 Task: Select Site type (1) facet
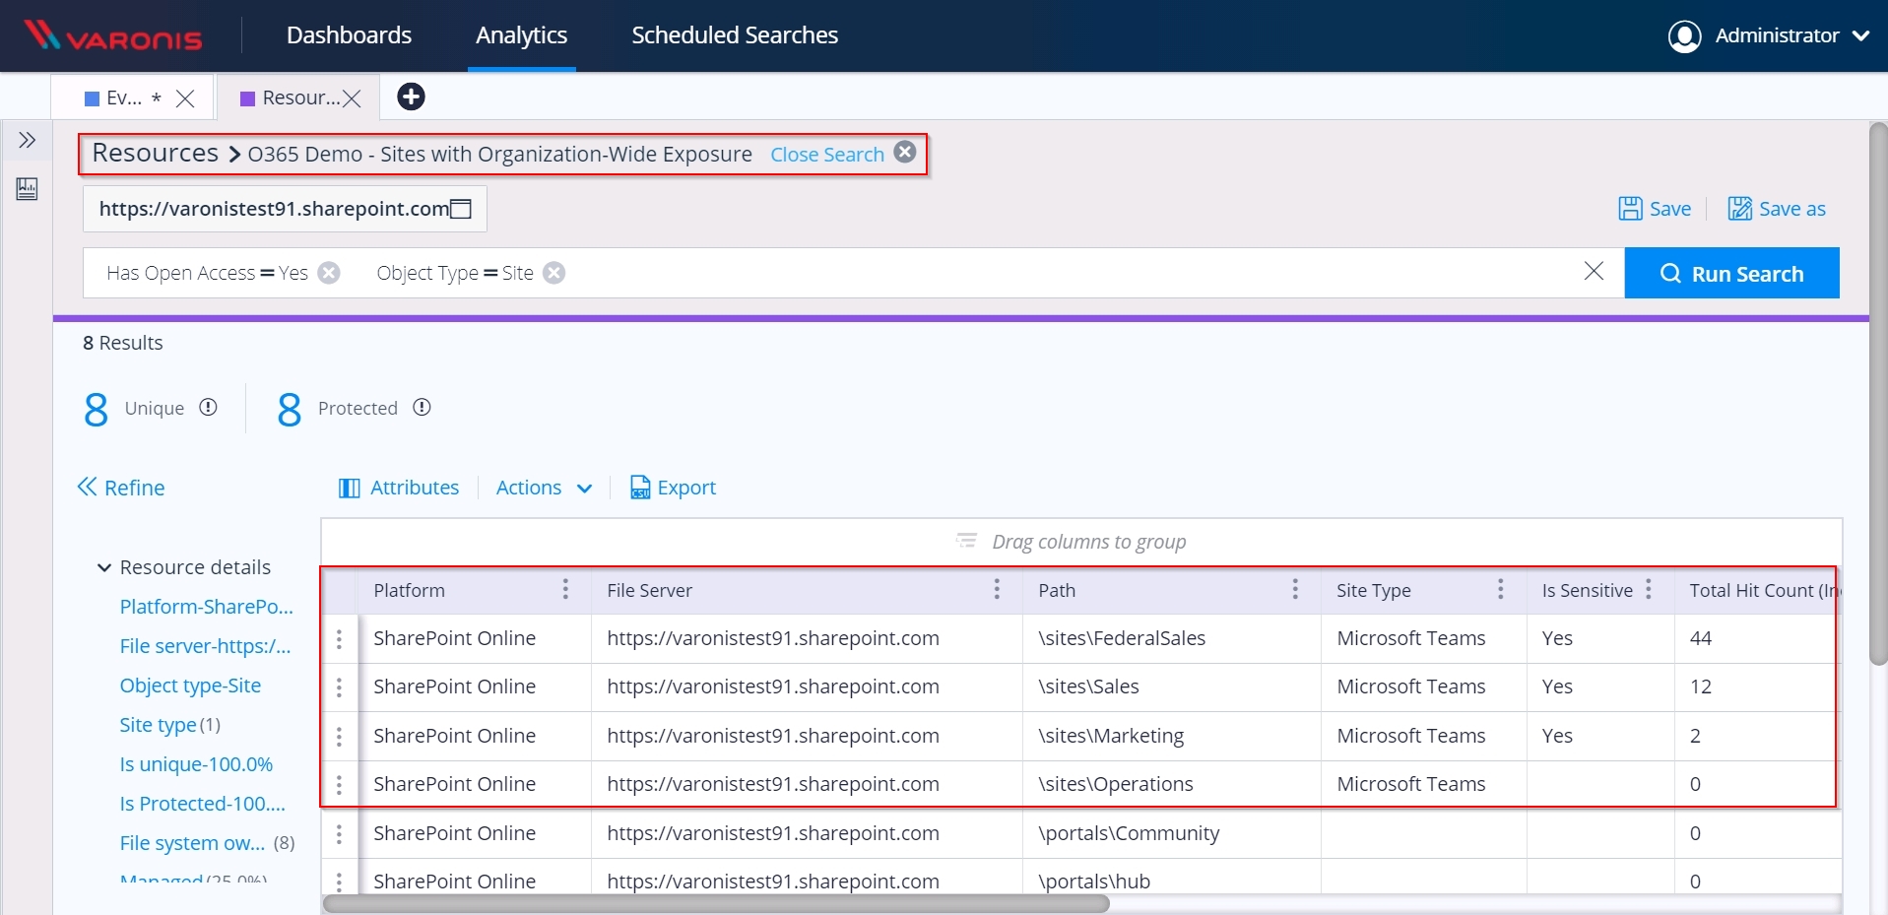[x=169, y=725]
